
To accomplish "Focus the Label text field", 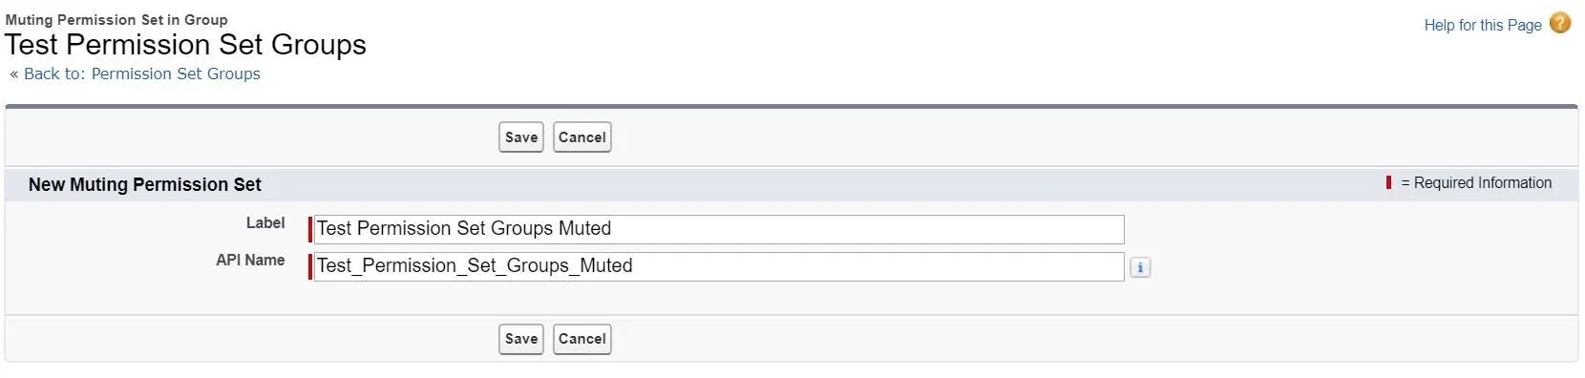I will [719, 229].
